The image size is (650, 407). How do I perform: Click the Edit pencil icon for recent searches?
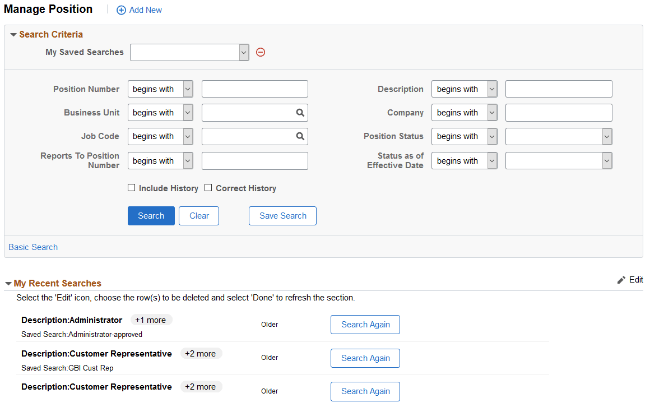click(621, 280)
